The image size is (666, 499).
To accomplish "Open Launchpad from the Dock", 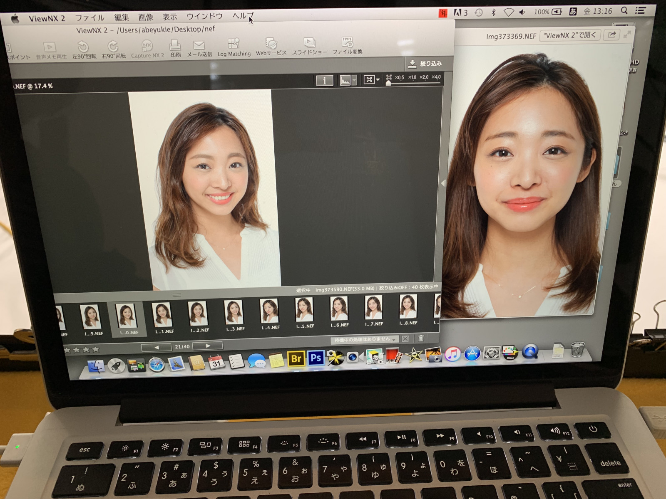I will (x=116, y=366).
